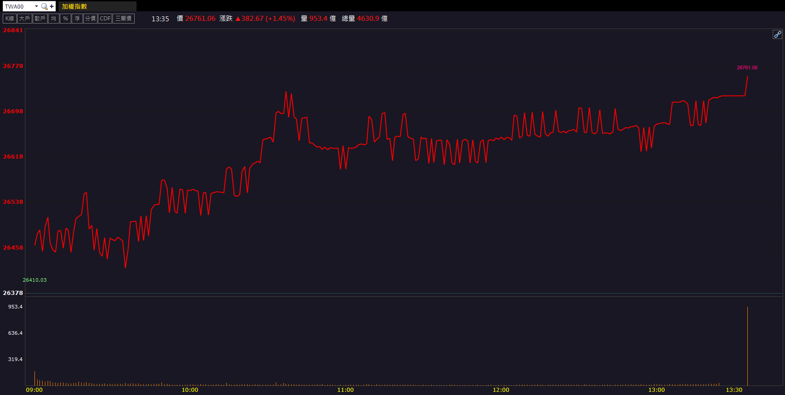Click the 26378 reference price axis label

[x=13, y=293]
